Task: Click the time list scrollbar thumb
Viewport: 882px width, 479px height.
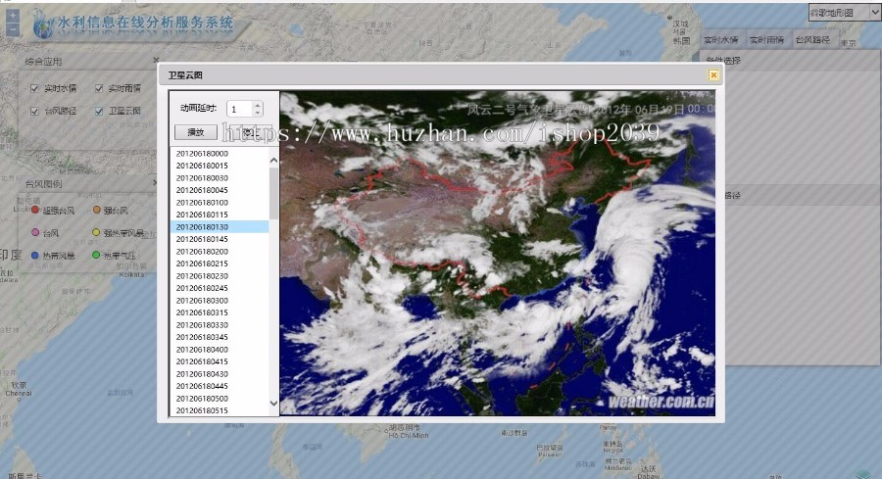Action: [x=273, y=193]
